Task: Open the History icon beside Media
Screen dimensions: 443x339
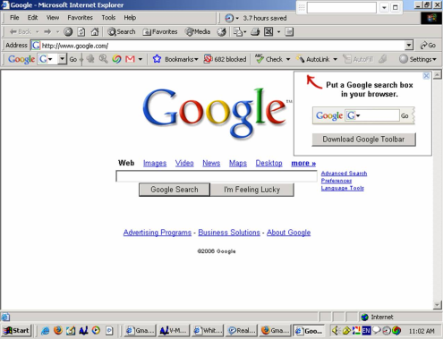Action: 222,31
